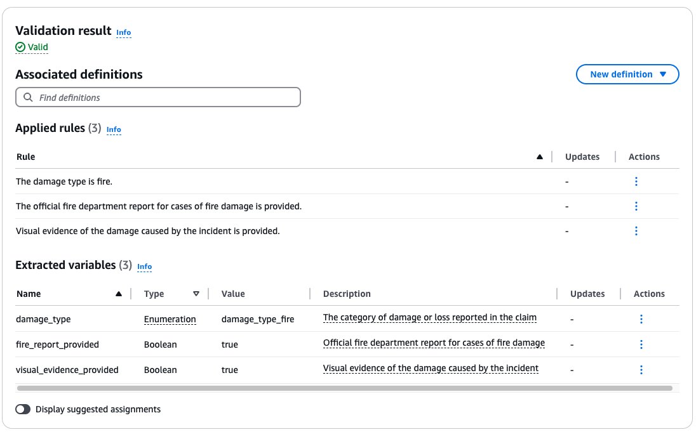Image resolution: width=696 pixels, height=432 pixels.
Task: Click Info beside Extracted variables heading
Action: [x=144, y=266]
